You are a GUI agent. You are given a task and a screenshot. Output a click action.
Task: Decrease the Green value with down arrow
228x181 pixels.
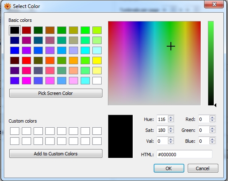click(212, 131)
